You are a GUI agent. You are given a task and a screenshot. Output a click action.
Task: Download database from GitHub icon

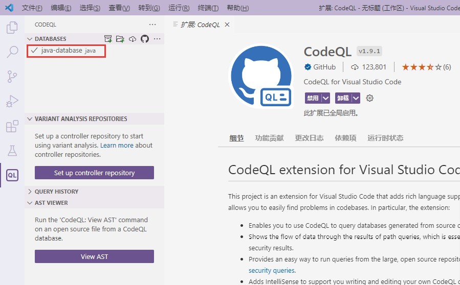(145, 39)
